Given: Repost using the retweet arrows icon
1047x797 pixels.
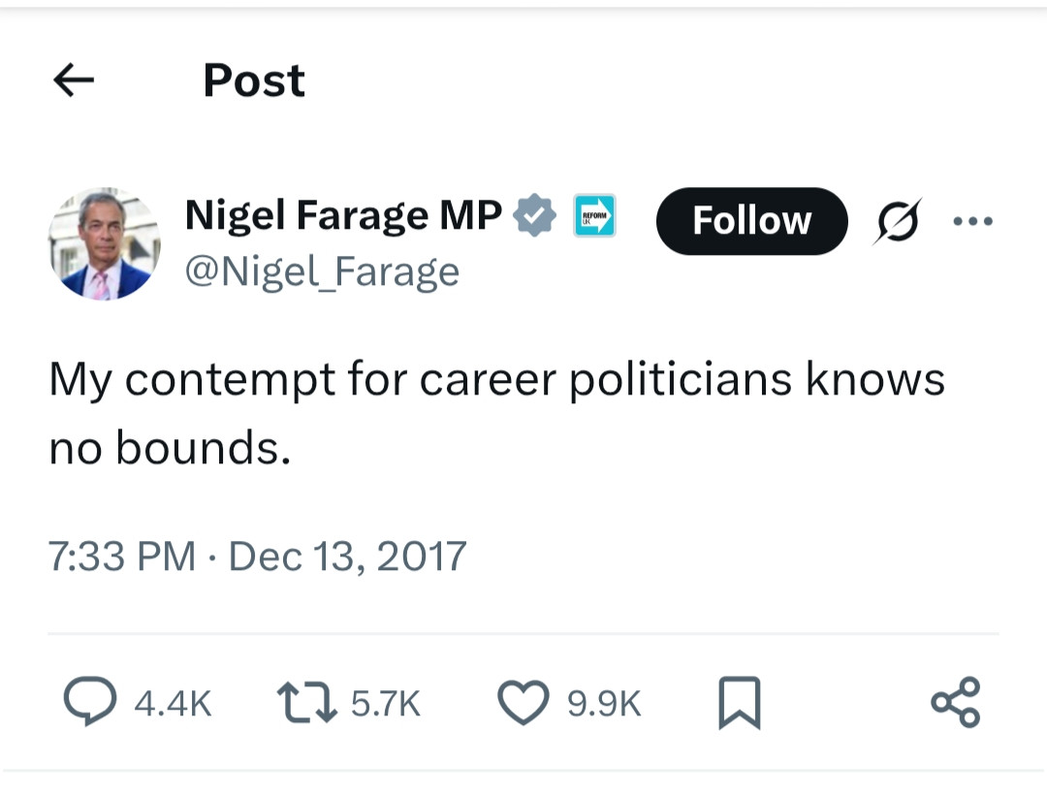Looking at the screenshot, I should pos(307,702).
